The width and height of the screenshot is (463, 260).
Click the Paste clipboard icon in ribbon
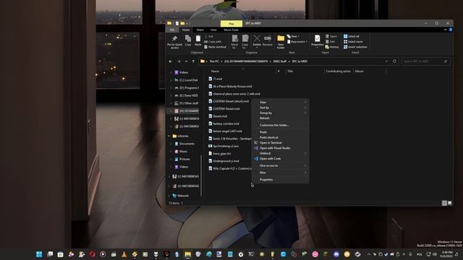click(x=197, y=38)
